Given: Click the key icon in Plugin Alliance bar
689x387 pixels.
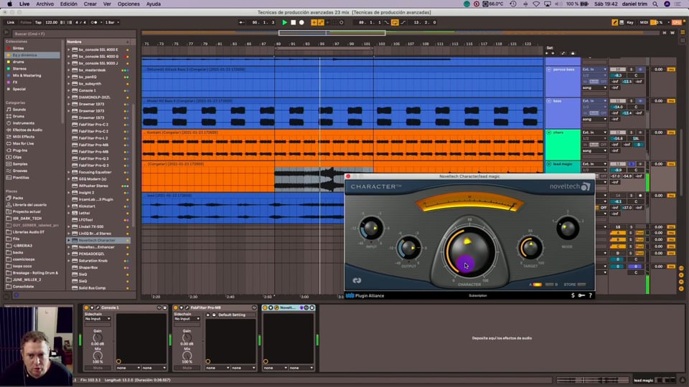Looking at the screenshot, I should [581, 296].
